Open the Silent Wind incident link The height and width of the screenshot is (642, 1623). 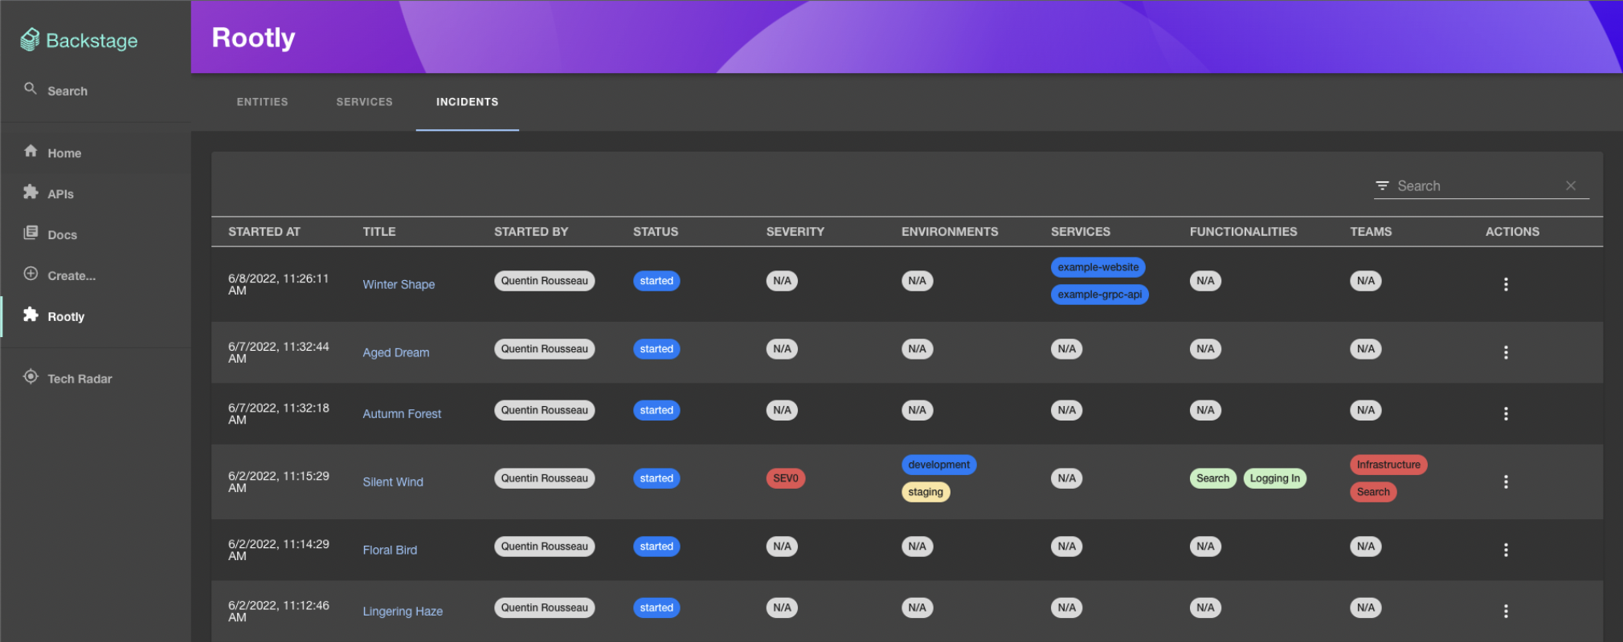(x=393, y=482)
